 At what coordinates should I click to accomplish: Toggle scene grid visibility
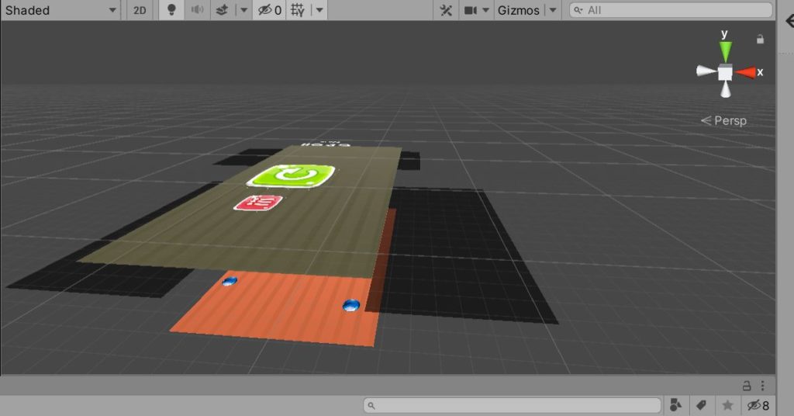[298, 10]
